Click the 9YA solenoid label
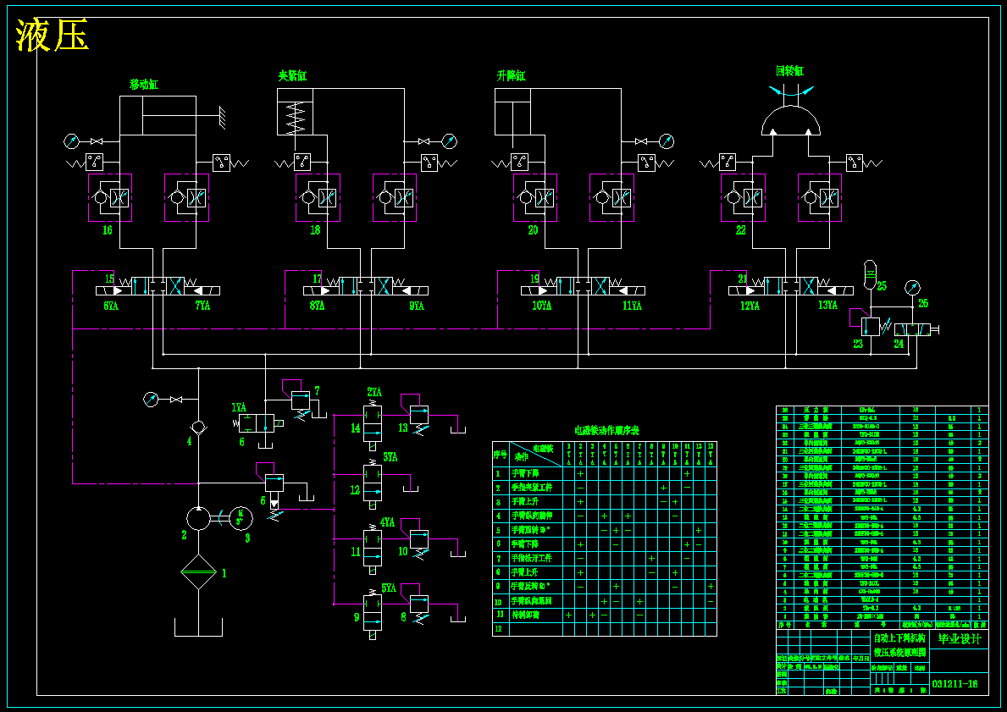 (x=417, y=306)
